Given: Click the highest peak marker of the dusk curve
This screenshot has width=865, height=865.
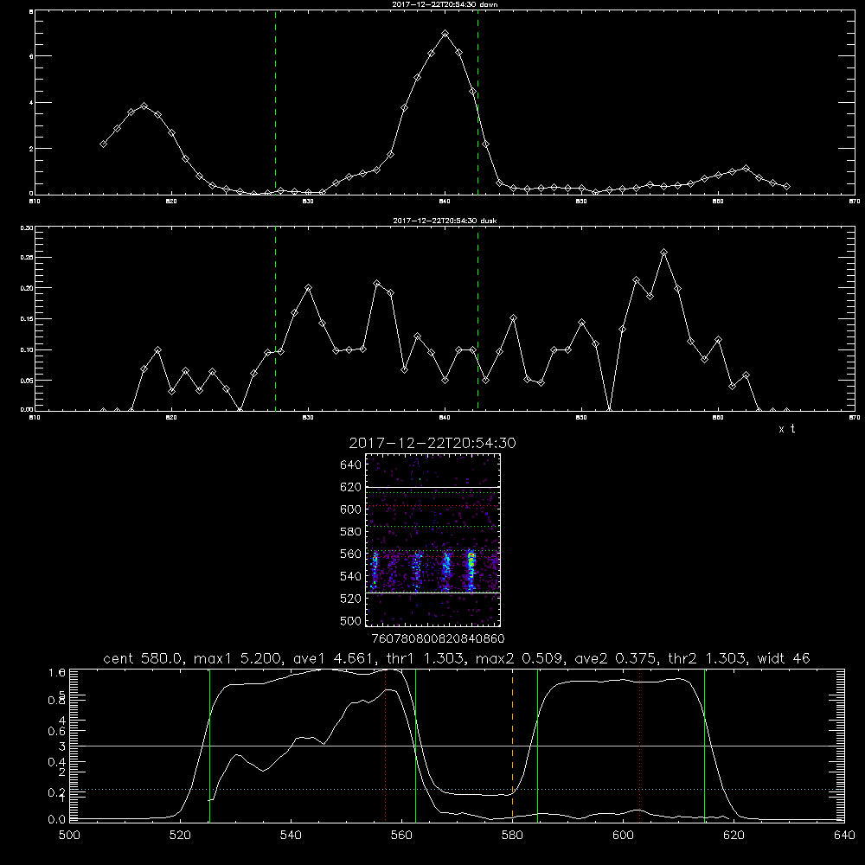Looking at the screenshot, I should 664,253.
